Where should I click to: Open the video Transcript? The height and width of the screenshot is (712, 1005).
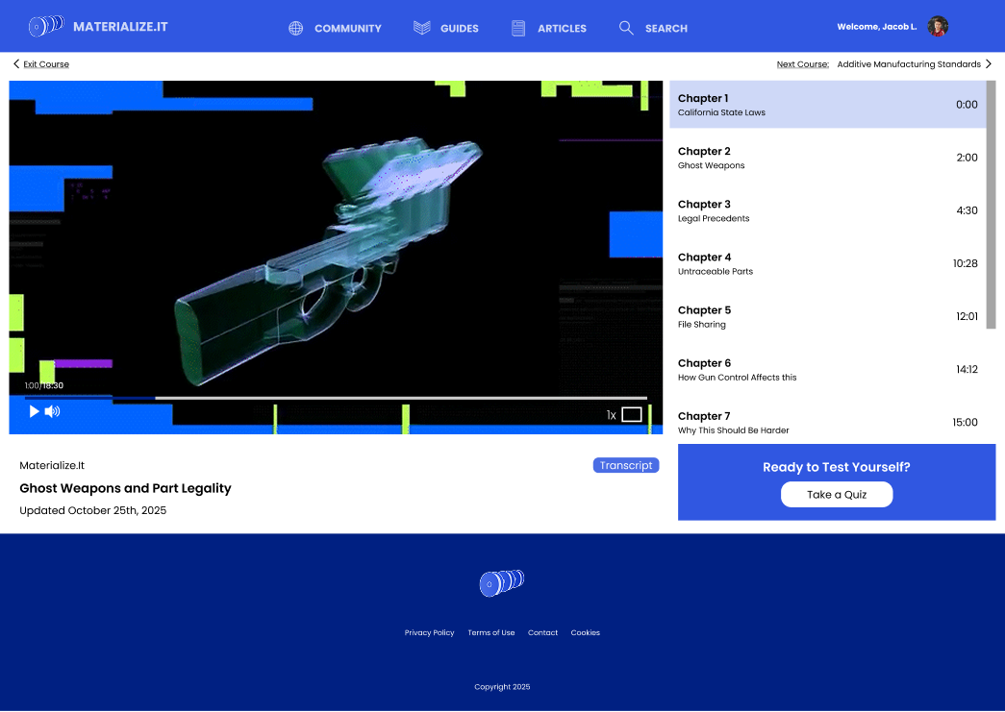click(x=626, y=466)
